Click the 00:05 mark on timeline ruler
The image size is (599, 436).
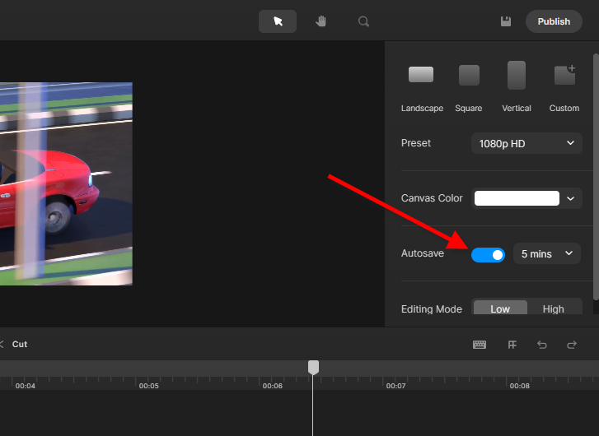(x=148, y=386)
